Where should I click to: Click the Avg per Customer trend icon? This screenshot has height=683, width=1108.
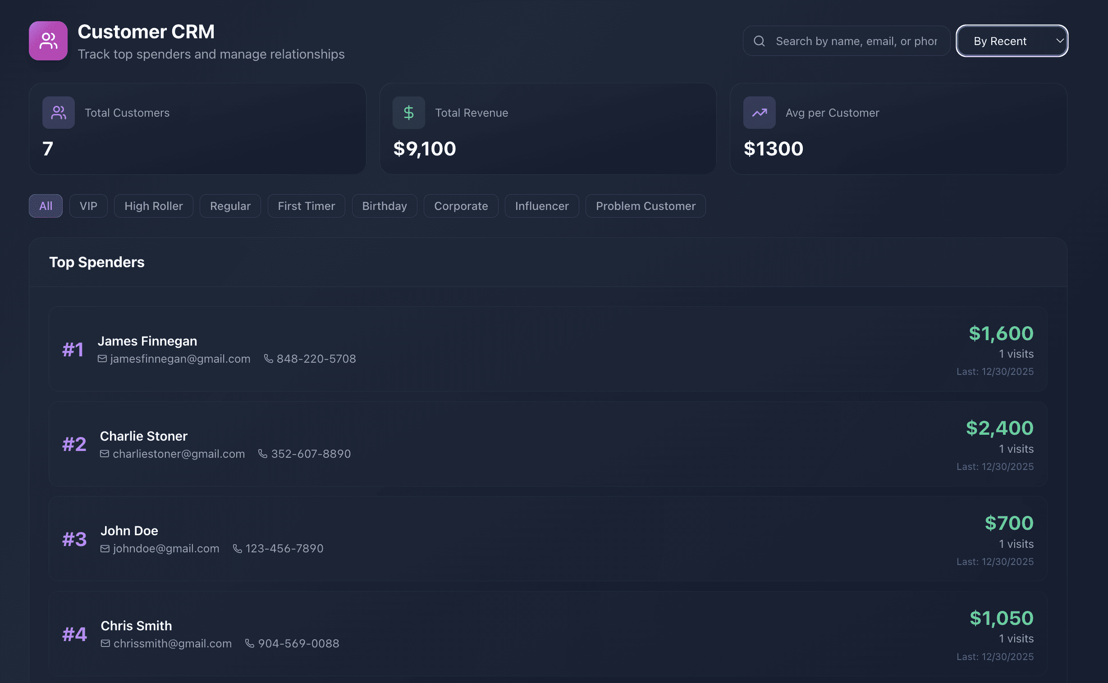[759, 113]
